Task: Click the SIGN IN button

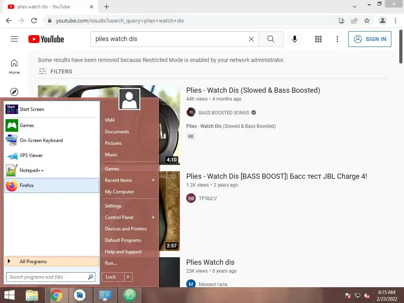Action: point(370,39)
